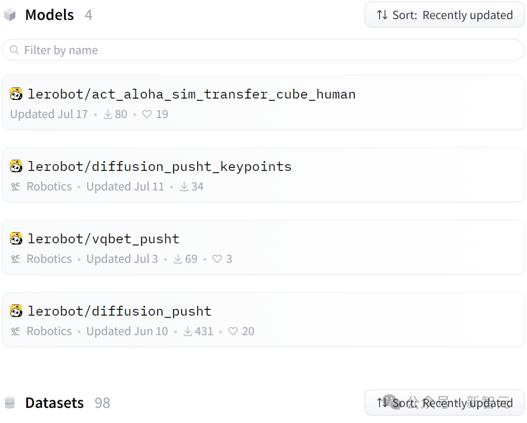This screenshot has width=527, height=423.
Task: Open lerobot/diffusion_pusht_keypoints model
Action: click(160, 166)
